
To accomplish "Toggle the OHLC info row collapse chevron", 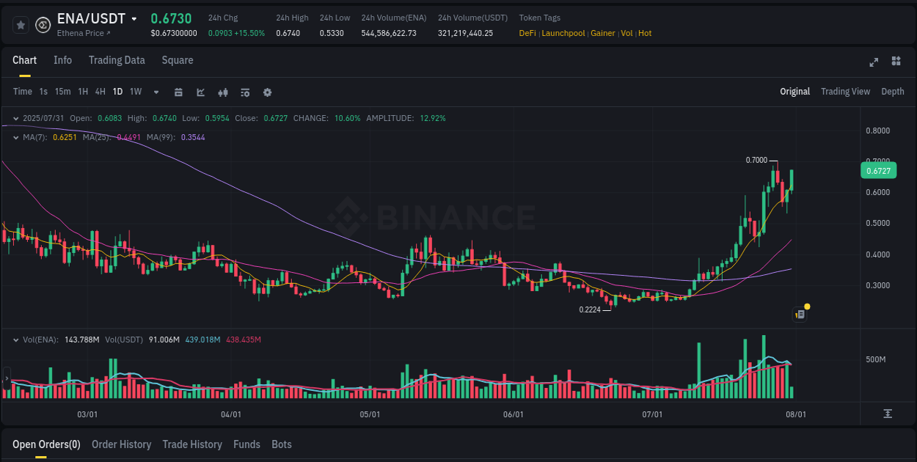I will coord(16,117).
